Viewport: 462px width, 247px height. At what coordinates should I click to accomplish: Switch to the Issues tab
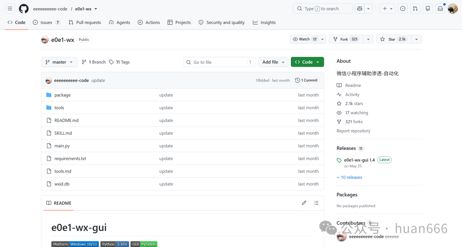[46, 22]
